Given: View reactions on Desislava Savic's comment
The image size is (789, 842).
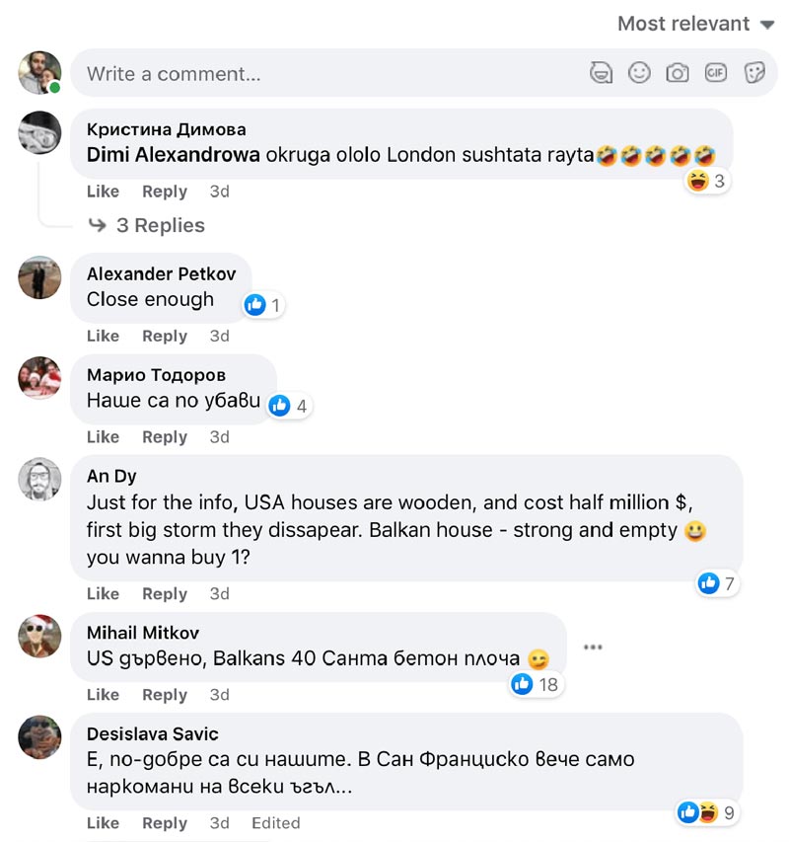Looking at the screenshot, I should point(708,812).
